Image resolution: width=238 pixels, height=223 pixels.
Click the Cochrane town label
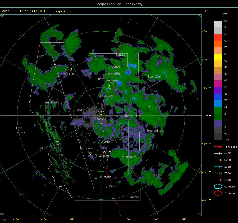[86, 148]
